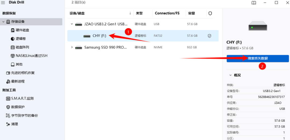290x140 pixels.
Task: Sort by 类型 column header
Action: pos(139,13)
